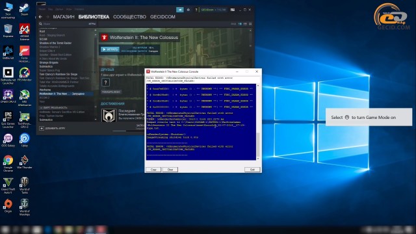Open the МАГАЗИН tab in Steam
The image size is (416, 234).
64,17
